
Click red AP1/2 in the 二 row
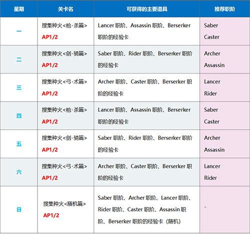click(x=50, y=65)
